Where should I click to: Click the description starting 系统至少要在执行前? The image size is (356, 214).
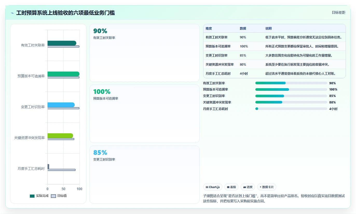(298, 65)
